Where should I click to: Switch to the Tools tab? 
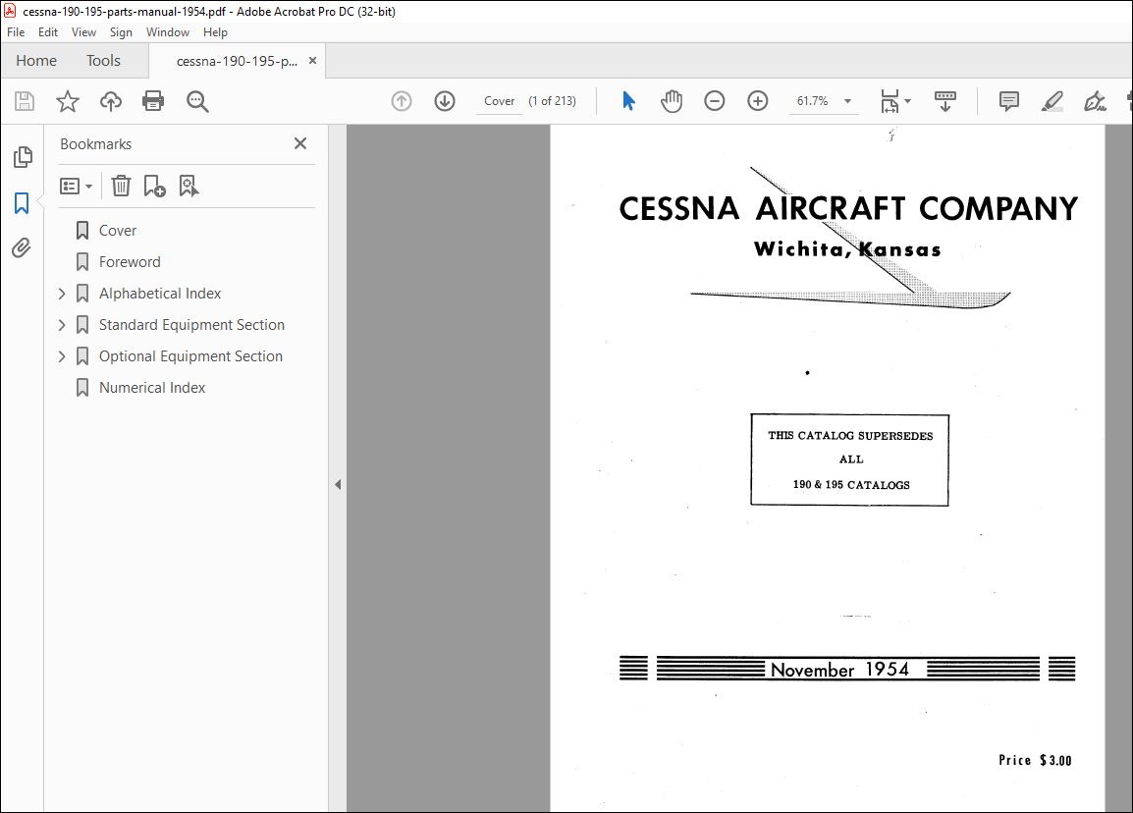pos(103,61)
